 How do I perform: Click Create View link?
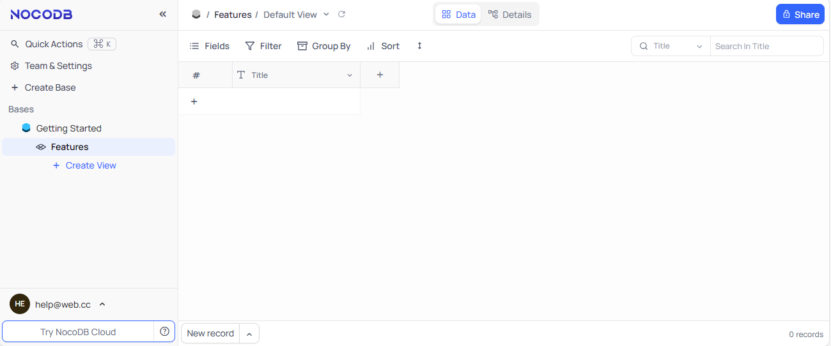click(x=84, y=165)
